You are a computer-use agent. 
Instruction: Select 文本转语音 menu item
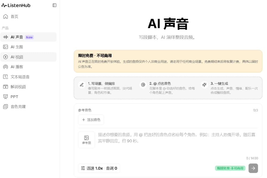click(28, 77)
